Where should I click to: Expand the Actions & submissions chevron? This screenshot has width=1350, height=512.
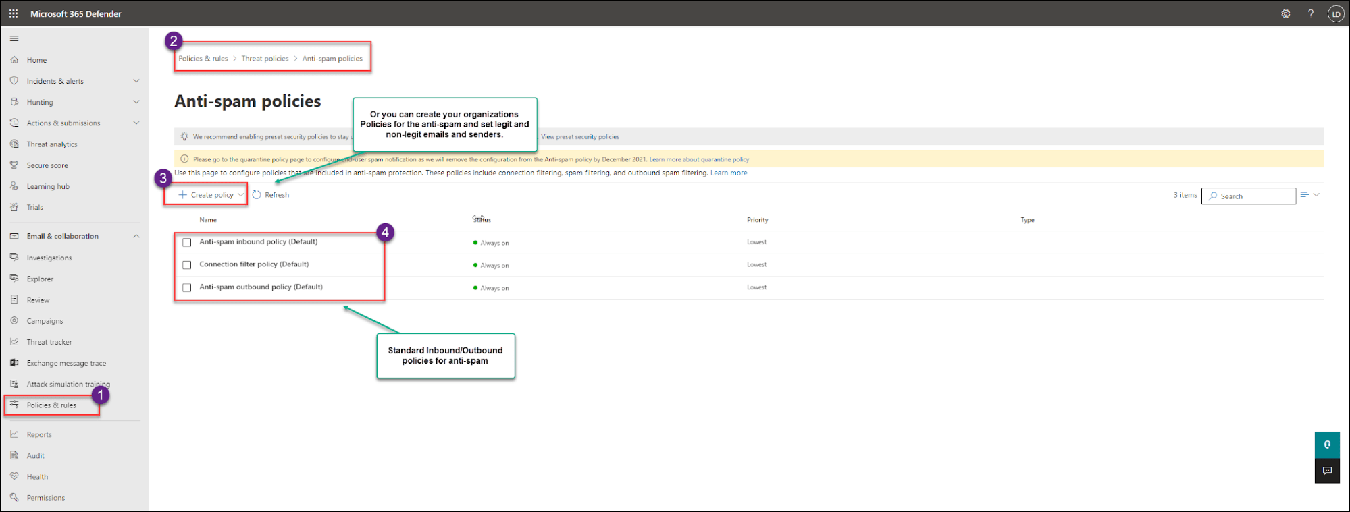point(136,123)
